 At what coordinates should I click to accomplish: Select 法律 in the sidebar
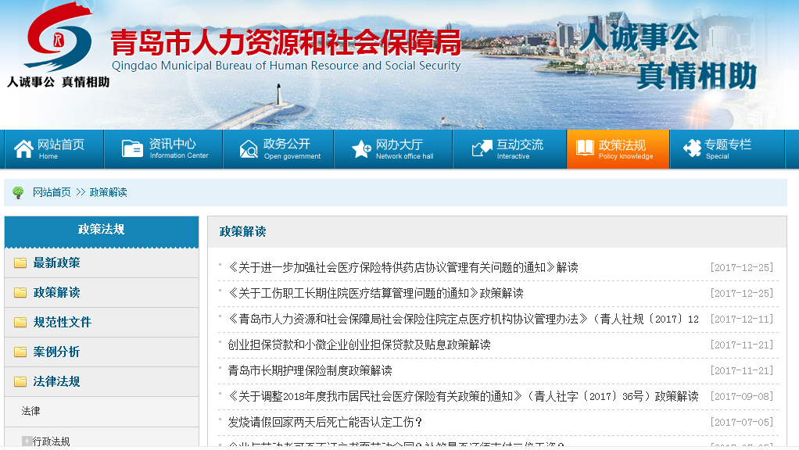point(31,411)
